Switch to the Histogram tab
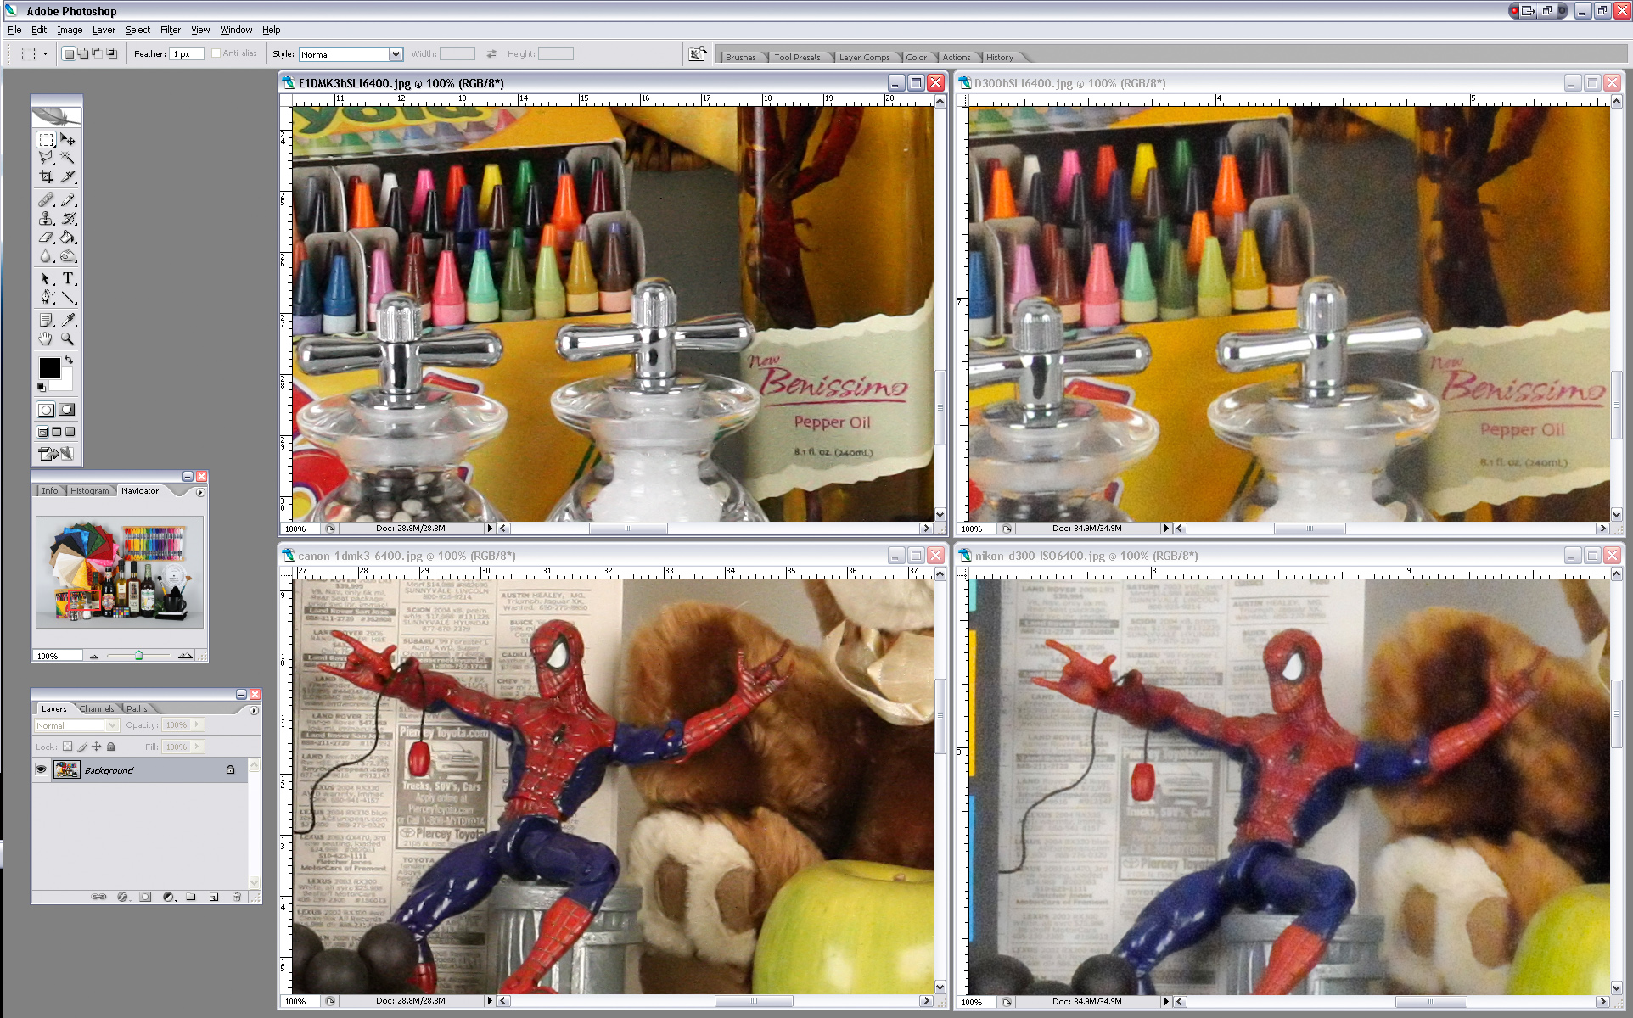The width and height of the screenshot is (1633, 1018). 89,490
